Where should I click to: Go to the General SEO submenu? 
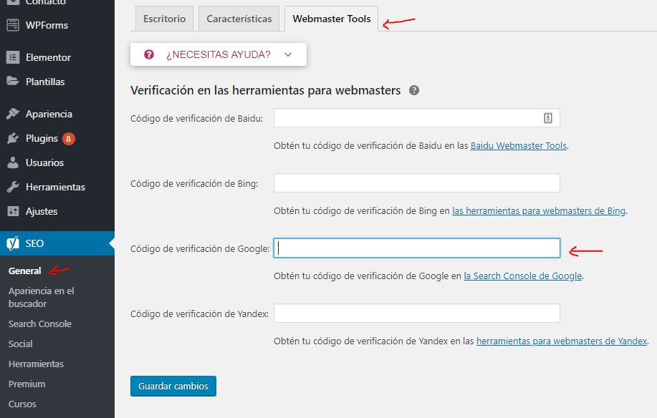(x=25, y=271)
